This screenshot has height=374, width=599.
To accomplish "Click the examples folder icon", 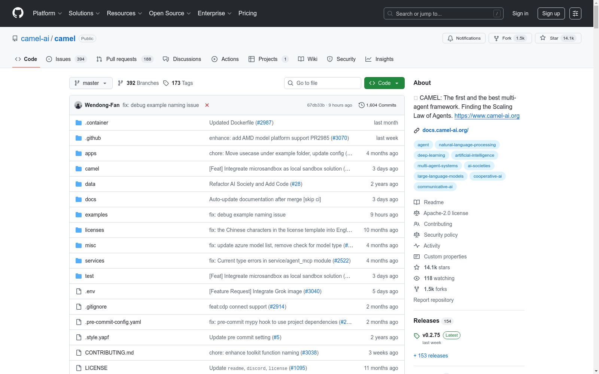I will coord(79,215).
